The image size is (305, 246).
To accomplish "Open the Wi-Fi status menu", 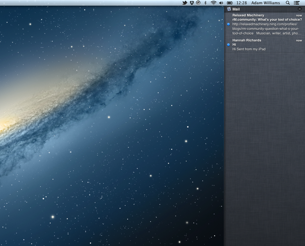I will click(x=213, y=3).
